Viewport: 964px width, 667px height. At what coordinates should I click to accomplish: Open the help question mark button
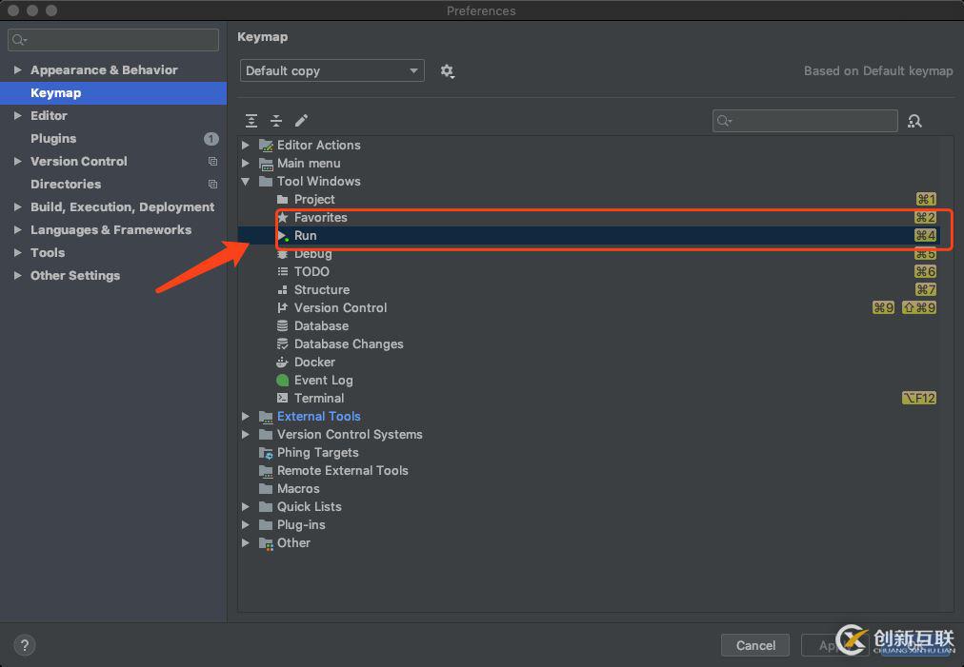25,645
